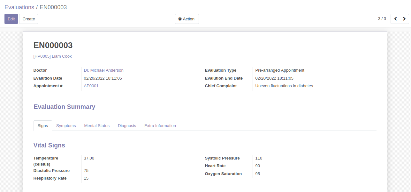Click the diastolic pressure value 75
The width and height of the screenshot is (411, 192).
(86, 171)
